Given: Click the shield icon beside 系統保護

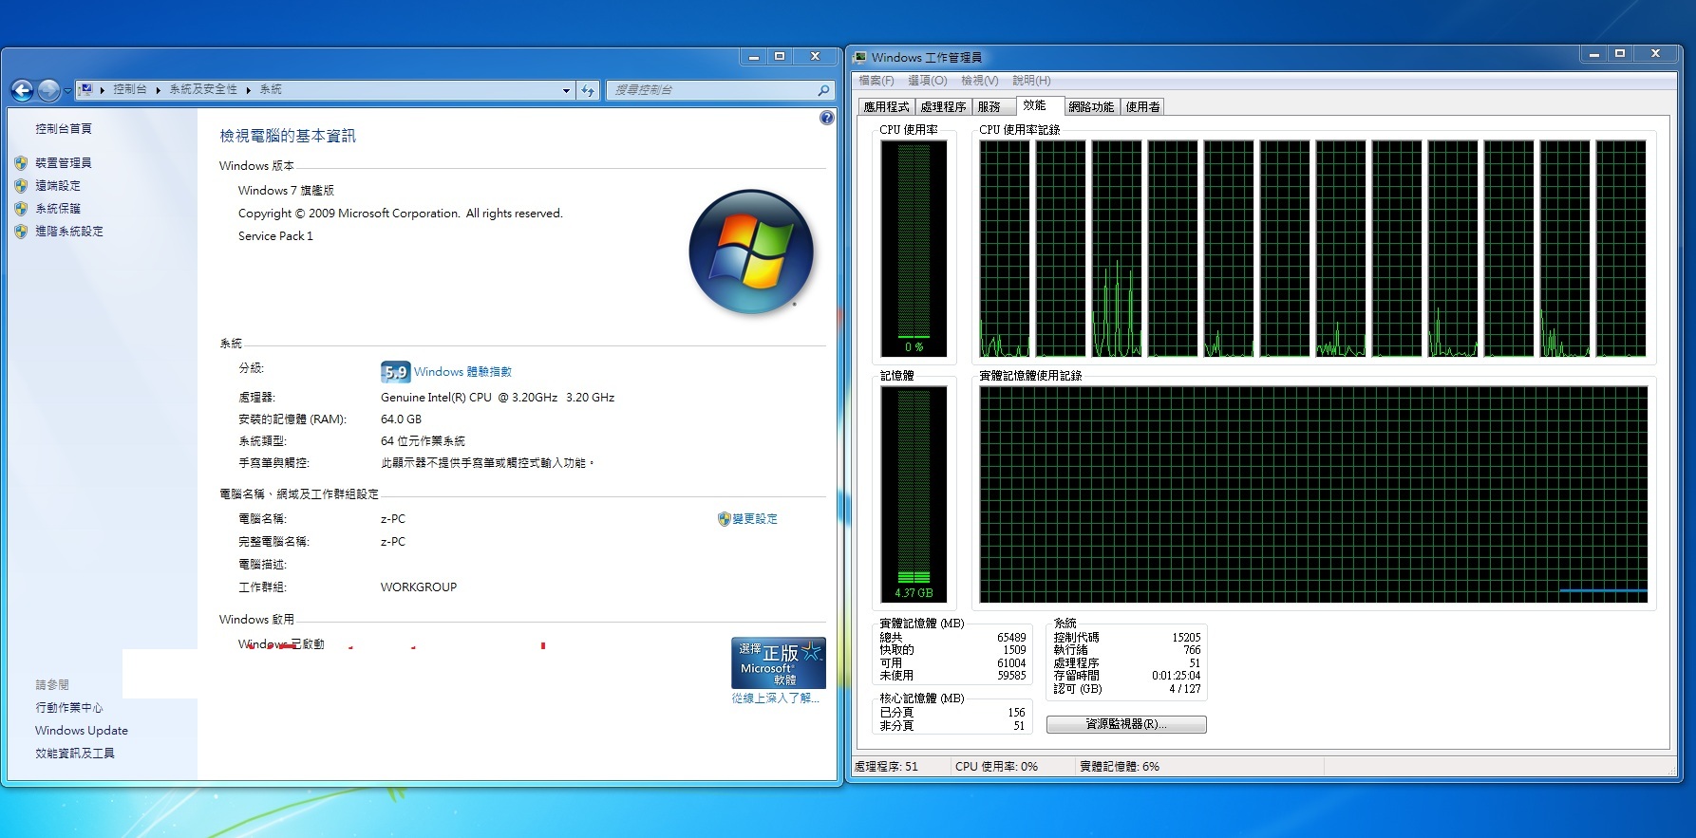Looking at the screenshot, I should (21, 209).
